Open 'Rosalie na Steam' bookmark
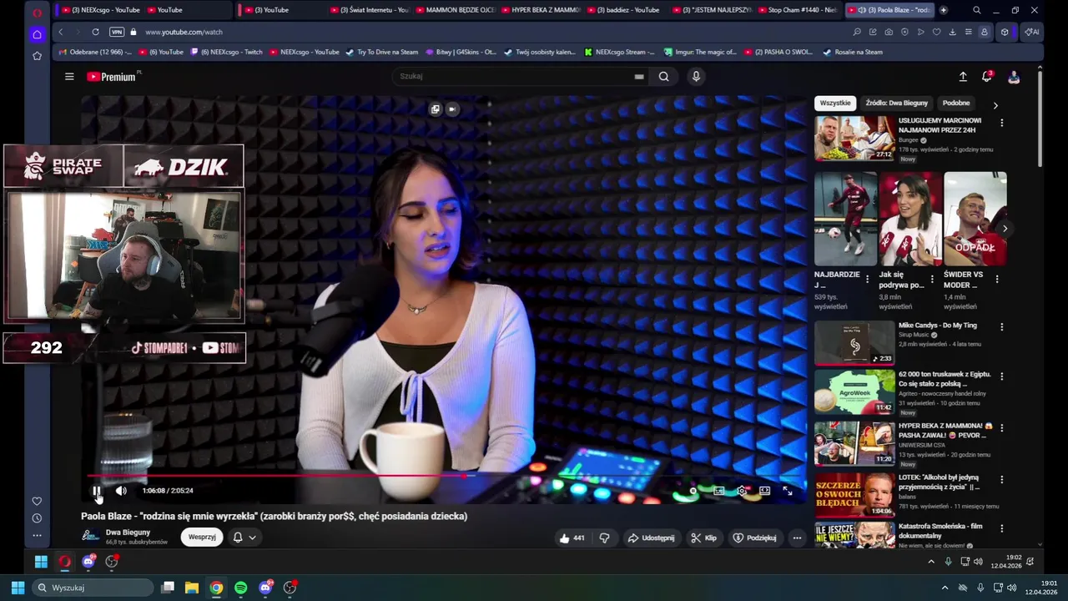This screenshot has height=601, width=1068. 853,52
